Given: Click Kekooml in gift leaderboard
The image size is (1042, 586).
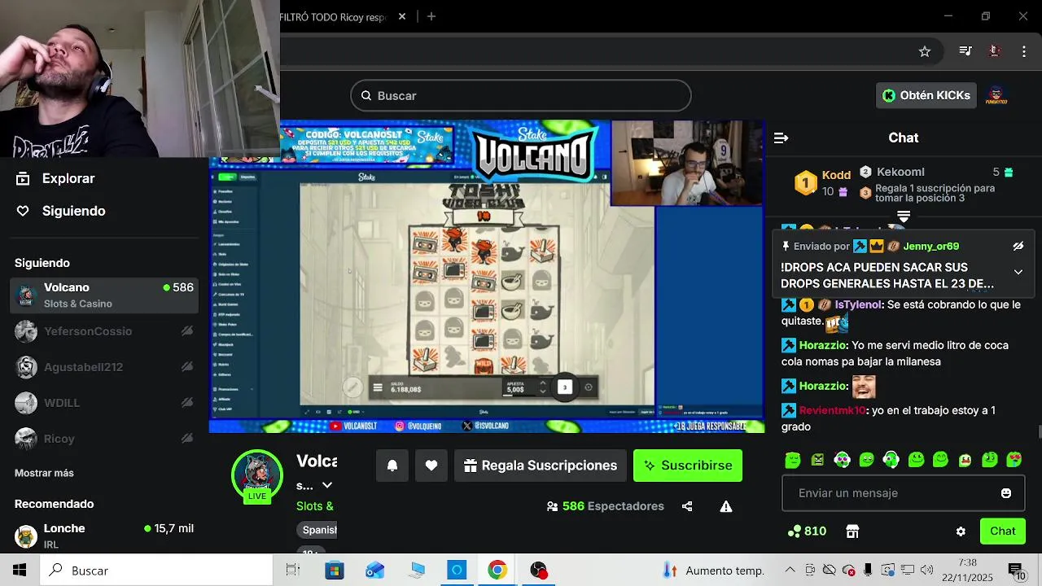Looking at the screenshot, I should click(x=900, y=172).
